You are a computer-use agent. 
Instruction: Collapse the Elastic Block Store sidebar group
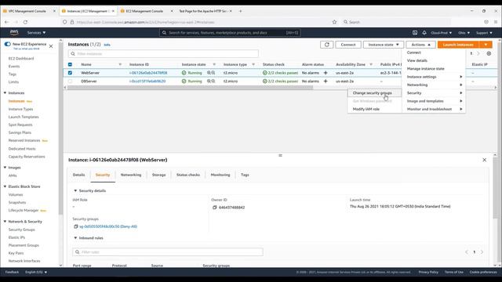click(x=5, y=186)
